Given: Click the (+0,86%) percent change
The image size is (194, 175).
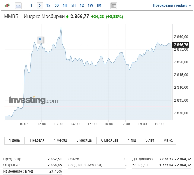Looking at the screenshot, I should click(x=115, y=17).
